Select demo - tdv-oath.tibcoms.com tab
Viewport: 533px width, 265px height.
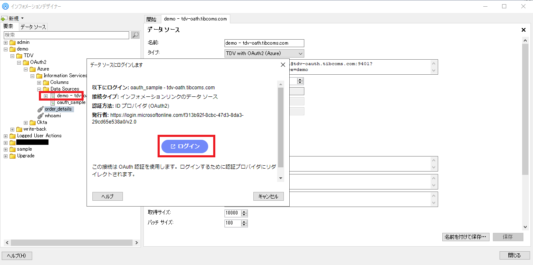coord(195,19)
